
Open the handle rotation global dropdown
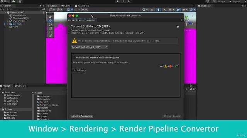(59, 10)
